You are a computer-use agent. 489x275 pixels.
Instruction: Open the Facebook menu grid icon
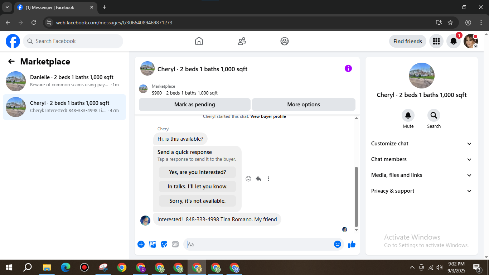(x=436, y=41)
